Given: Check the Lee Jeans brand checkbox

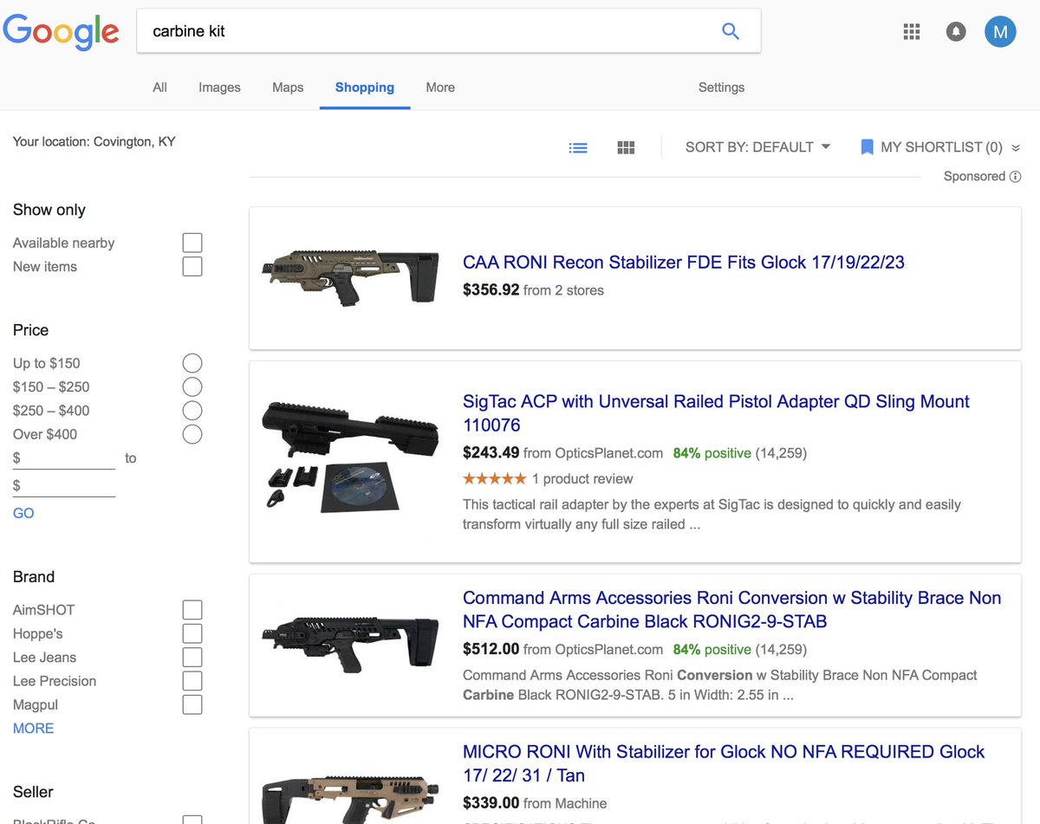Looking at the screenshot, I should click(x=192, y=657).
